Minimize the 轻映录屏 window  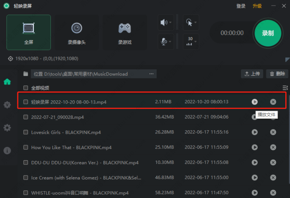273,6
